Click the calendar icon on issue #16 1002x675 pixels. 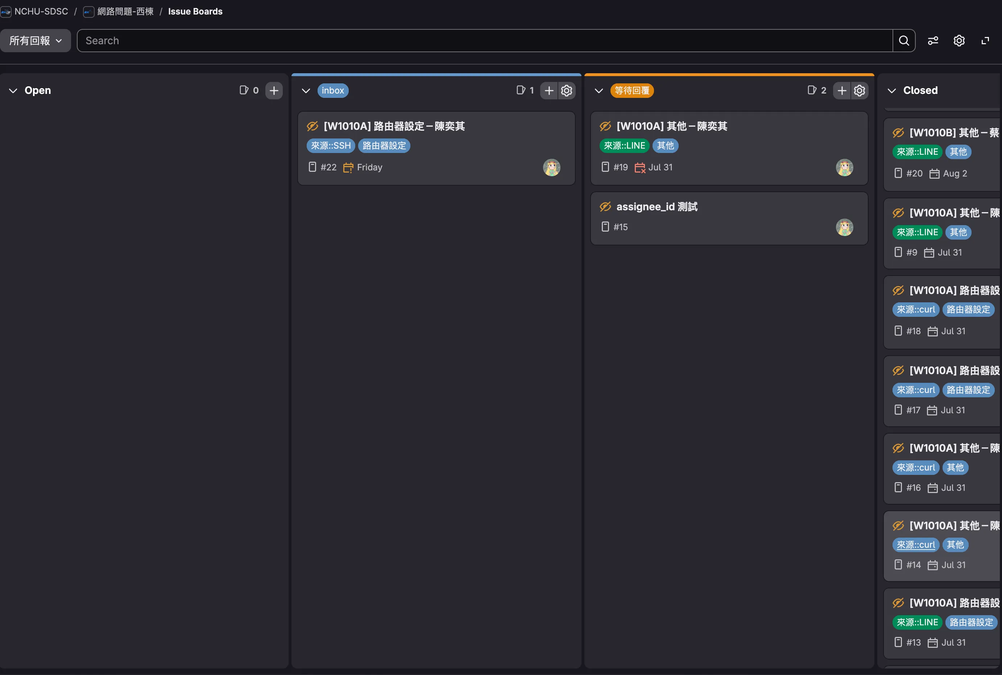[x=933, y=488]
